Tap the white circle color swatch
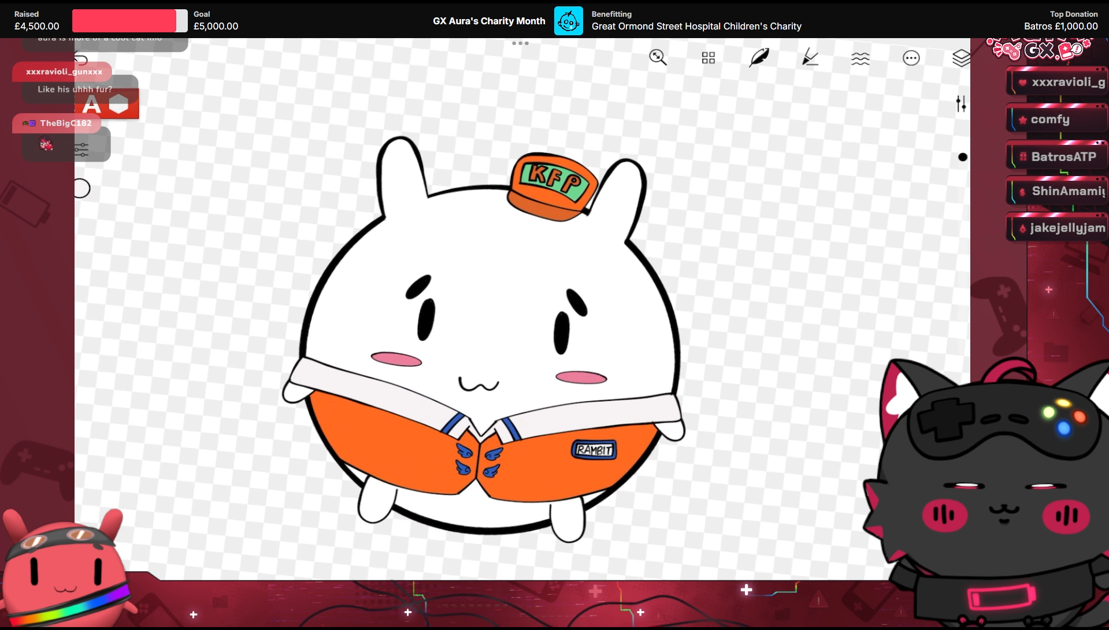 point(81,188)
